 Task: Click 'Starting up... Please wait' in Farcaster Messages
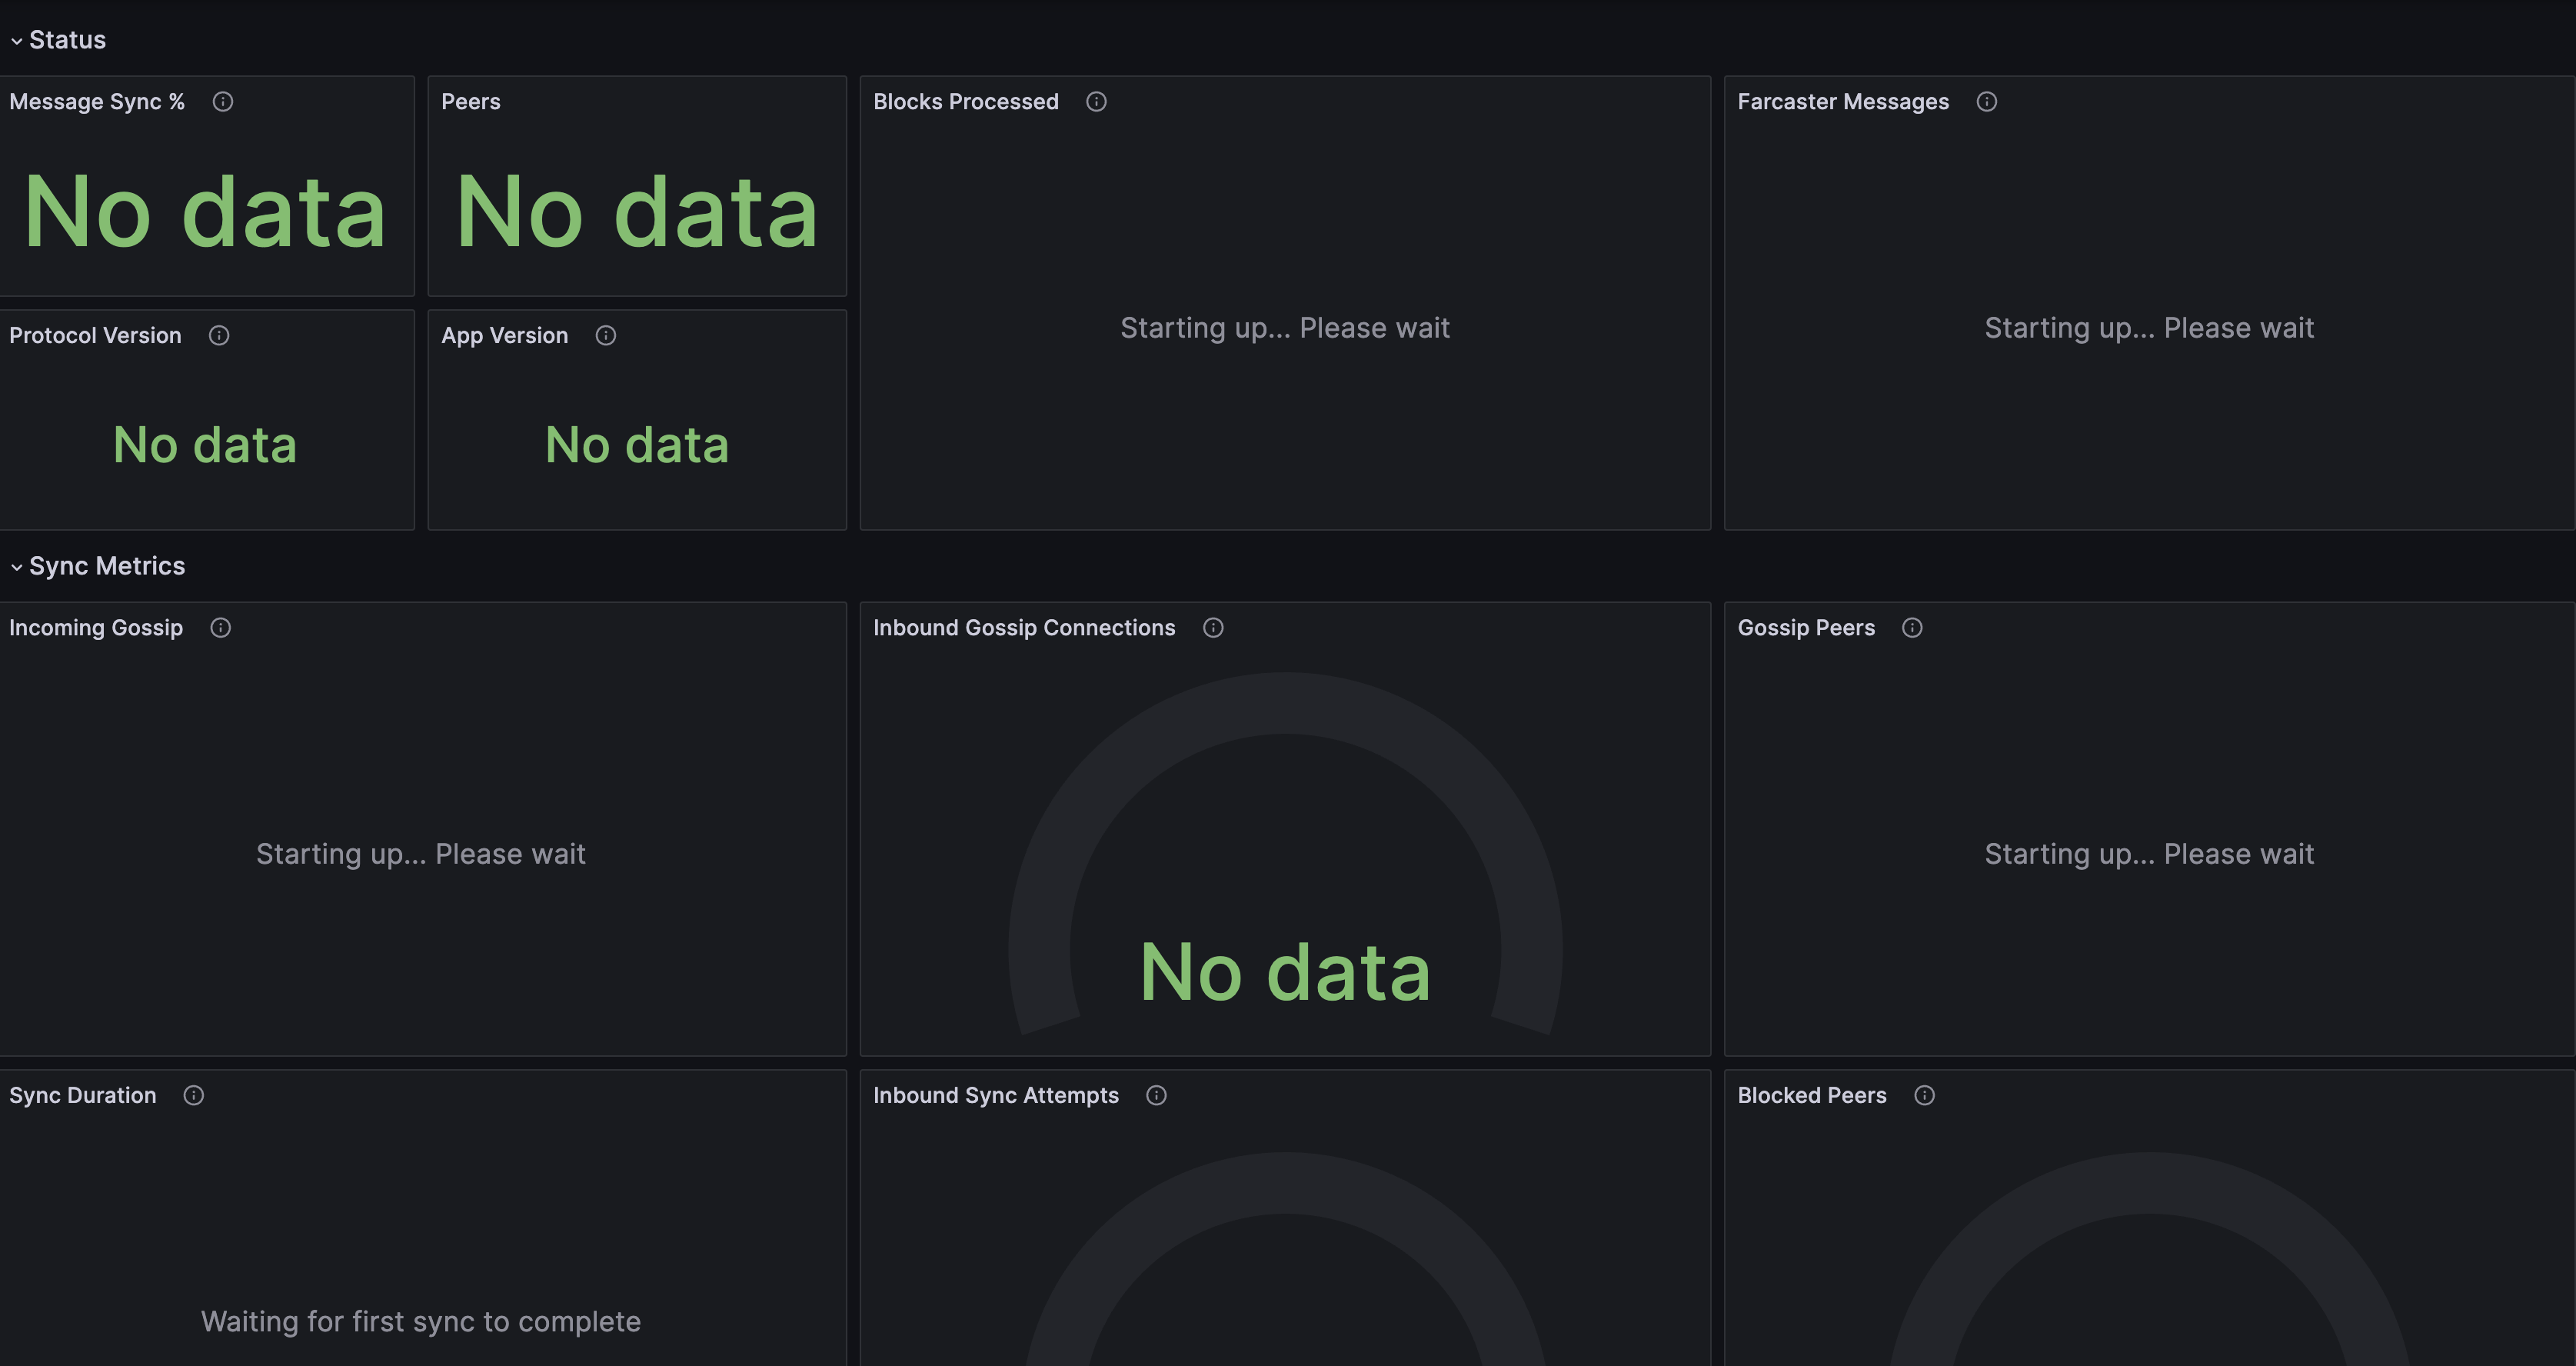pyautogui.click(x=2149, y=328)
